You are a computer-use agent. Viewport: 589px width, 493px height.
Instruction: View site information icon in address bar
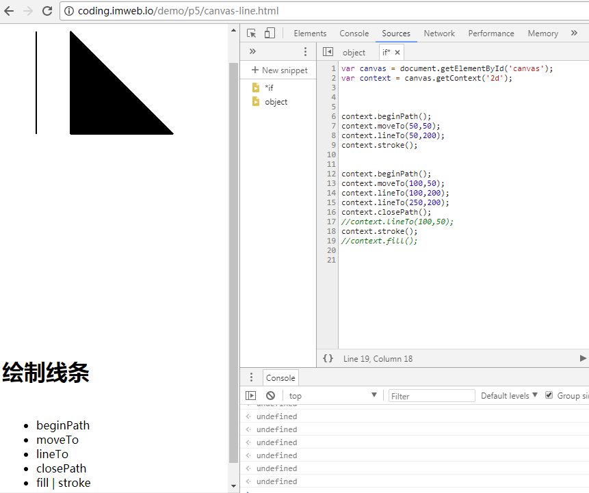pos(69,11)
